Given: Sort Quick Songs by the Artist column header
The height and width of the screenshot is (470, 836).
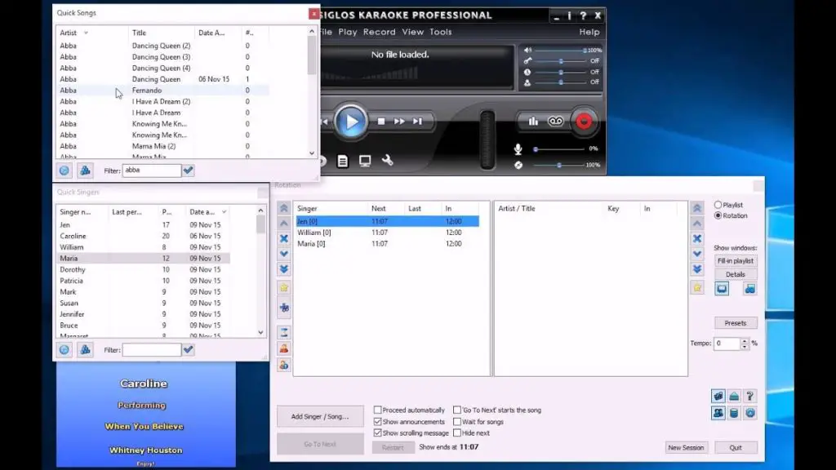Looking at the screenshot, I should pyautogui.click(x=91, y=33).
